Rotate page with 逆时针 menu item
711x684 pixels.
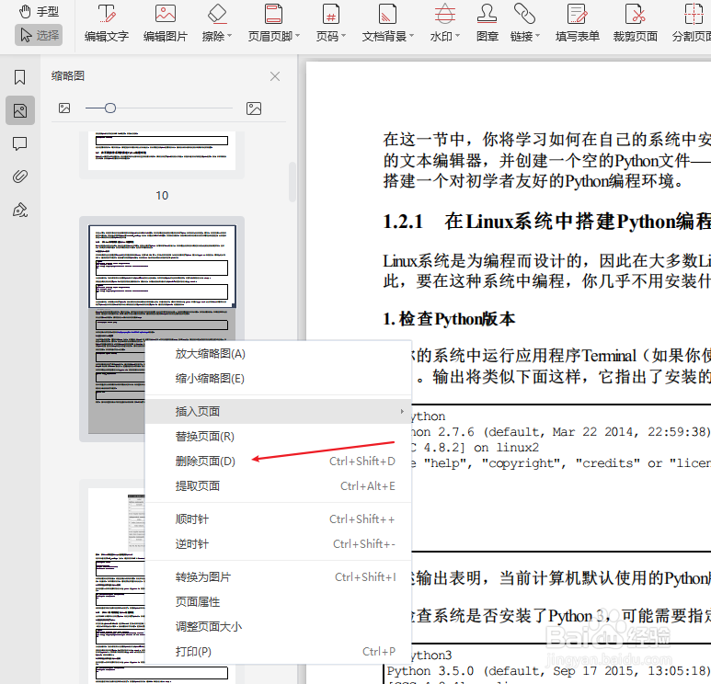pyautogui.click(x=278, y=544)
